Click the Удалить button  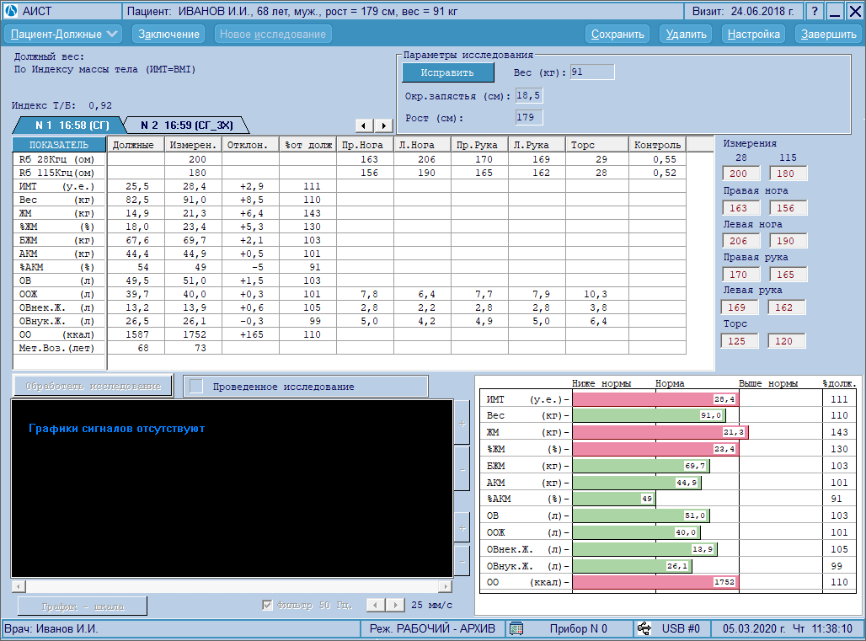coord(686,35)
